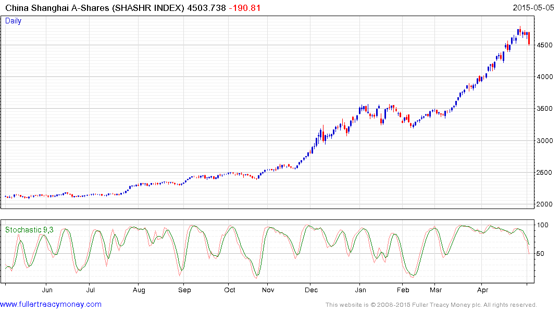Click the Feb month label

(403, 290)
